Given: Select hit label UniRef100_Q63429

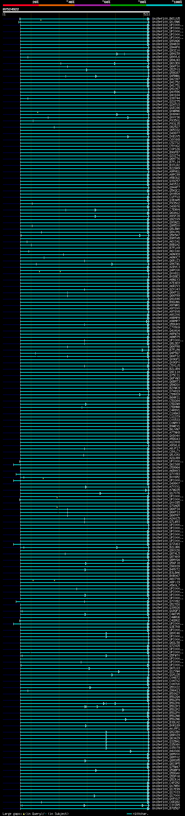Looking at the screenshot, I should point(166,738).
